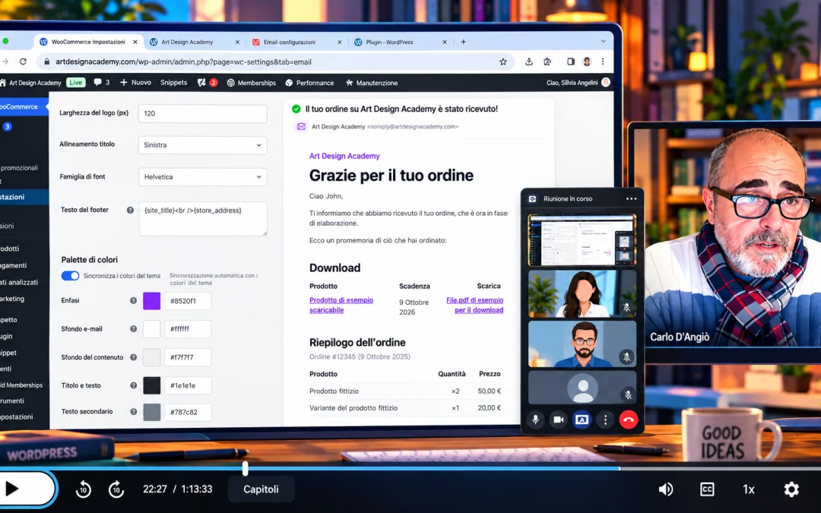Open comments bubble in admin bar
Screen dimensions: 821x513
point(102,83)
